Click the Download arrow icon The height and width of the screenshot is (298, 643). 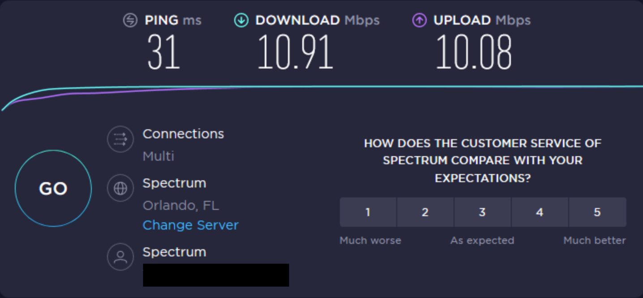[241, 20]
